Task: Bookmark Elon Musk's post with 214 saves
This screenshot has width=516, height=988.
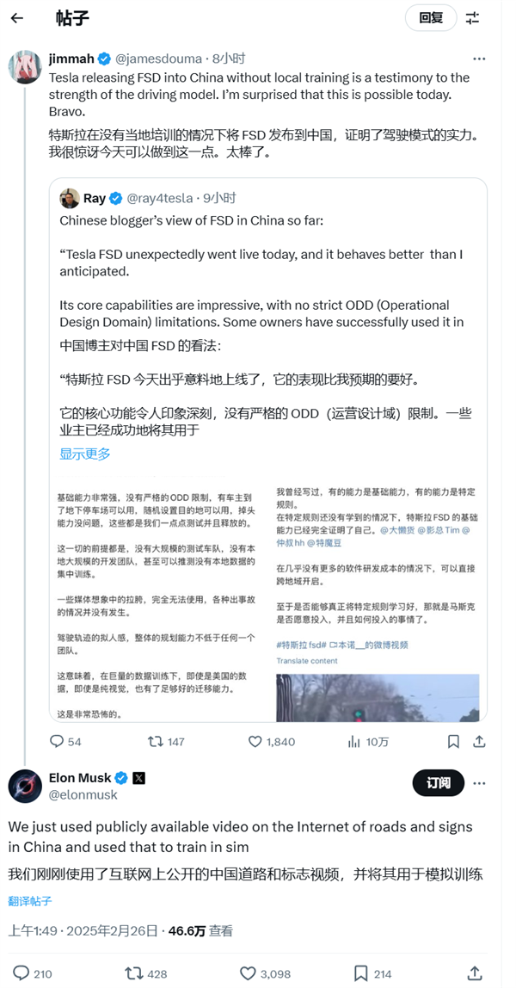Action: 361,973
